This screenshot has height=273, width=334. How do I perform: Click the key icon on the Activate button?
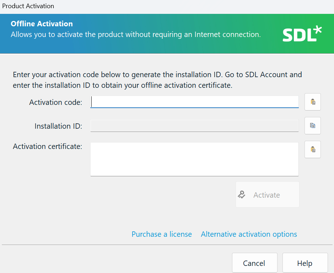tap(242, 195)
